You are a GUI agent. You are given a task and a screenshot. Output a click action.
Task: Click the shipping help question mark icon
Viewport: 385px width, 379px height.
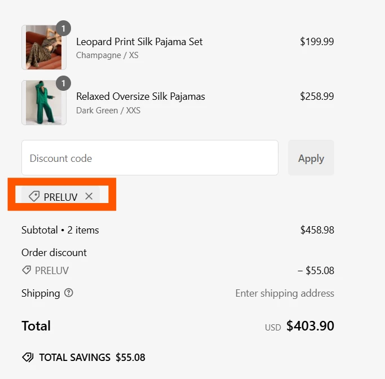69,293
